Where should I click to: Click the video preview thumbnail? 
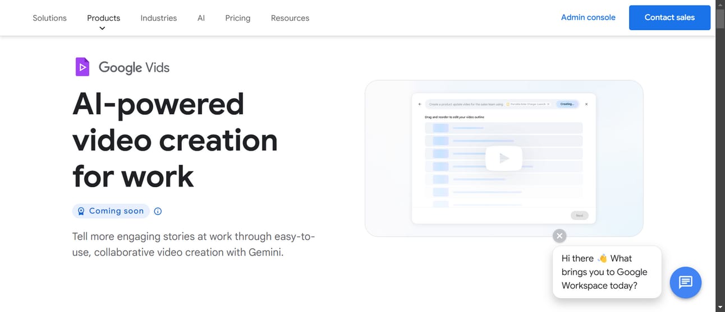coord(504,159)
